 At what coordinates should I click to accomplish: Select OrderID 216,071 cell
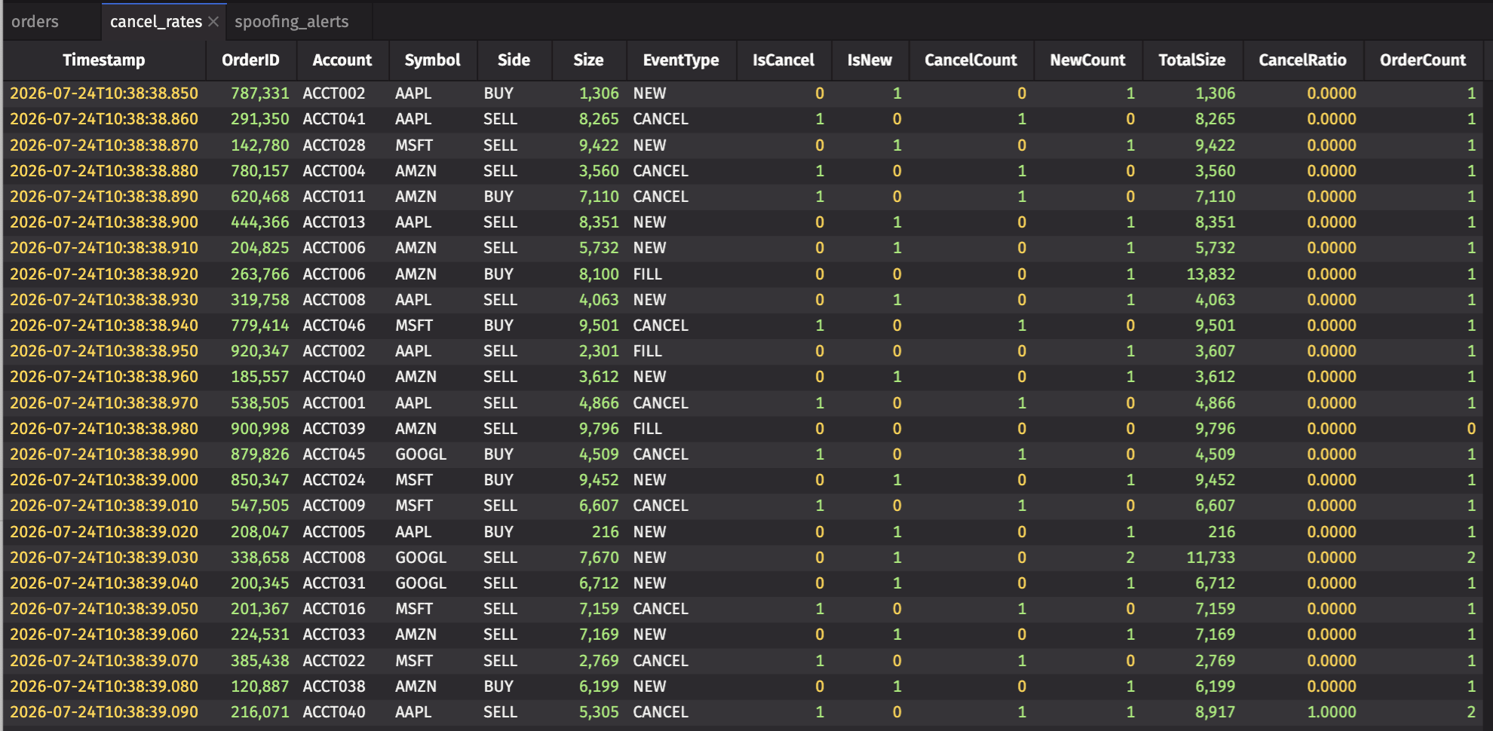[x=251, y=712]
